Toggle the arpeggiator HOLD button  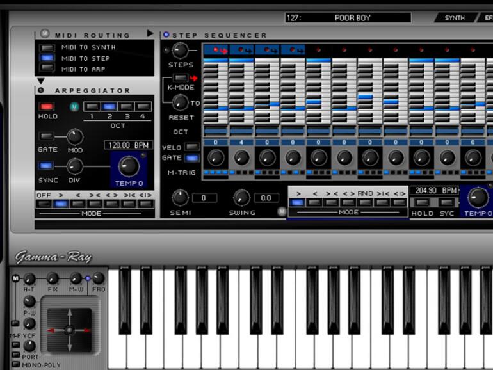[x=47, y=107]
